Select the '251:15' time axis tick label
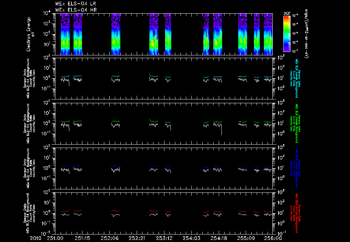Image resolution: width=350 pixels, height=242 pixels. coord(82,239)
